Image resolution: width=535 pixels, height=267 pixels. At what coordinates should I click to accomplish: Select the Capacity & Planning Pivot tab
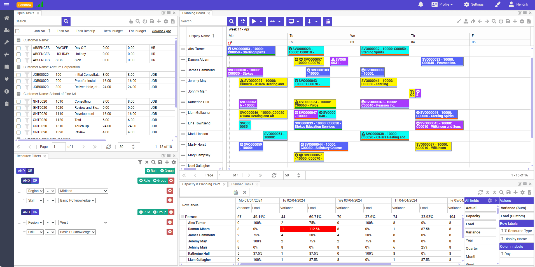[201, 184]
